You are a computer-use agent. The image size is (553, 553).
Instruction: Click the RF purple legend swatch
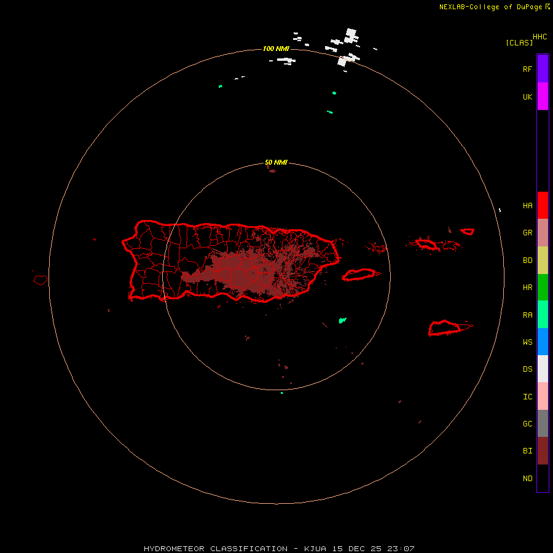tap(543, 69)
